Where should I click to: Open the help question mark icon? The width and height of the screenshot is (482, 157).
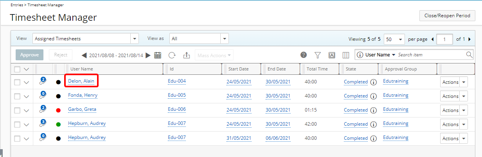[x=304, y=55]
